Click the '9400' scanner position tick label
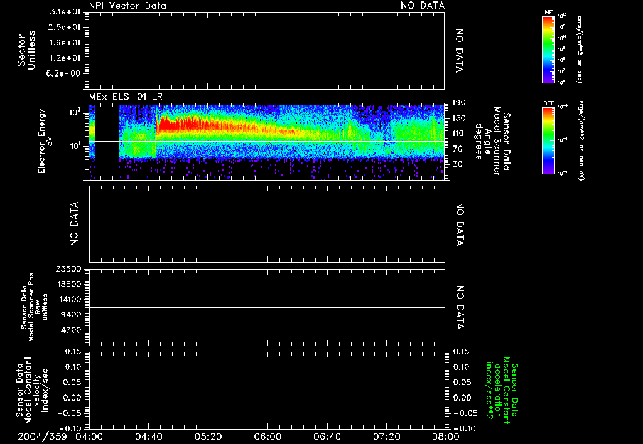643x444 pixels. [72, 315]
